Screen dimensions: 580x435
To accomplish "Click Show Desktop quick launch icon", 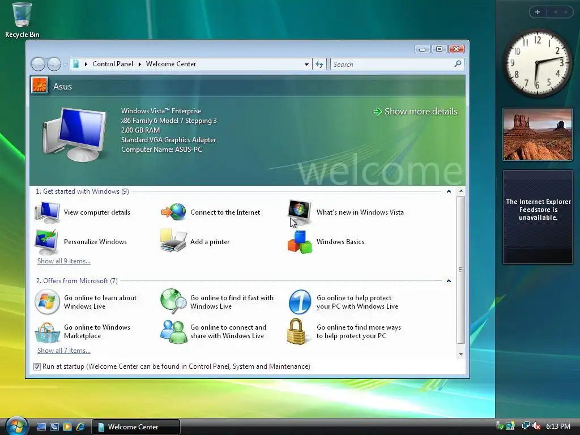I will click(41, 427).
